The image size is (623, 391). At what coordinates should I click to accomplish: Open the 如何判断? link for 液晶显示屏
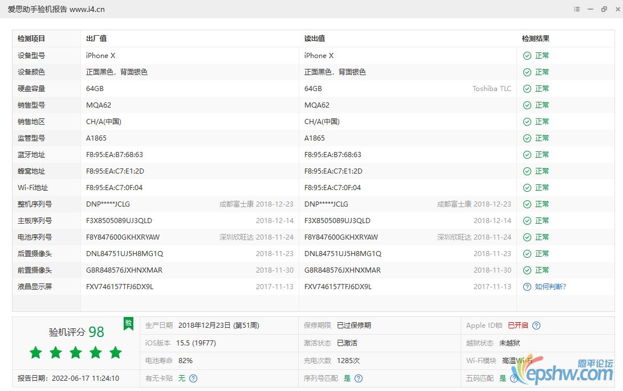(x=550, y=287)
